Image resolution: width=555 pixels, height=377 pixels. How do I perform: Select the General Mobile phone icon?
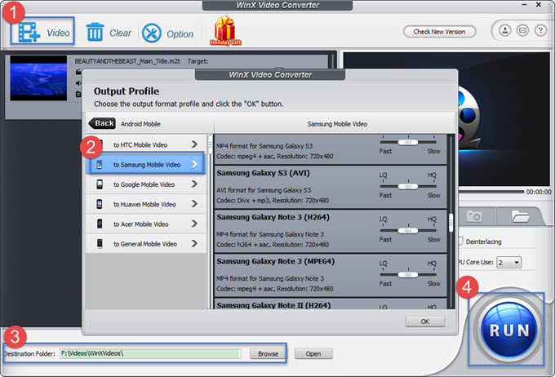tap(100, 243)
